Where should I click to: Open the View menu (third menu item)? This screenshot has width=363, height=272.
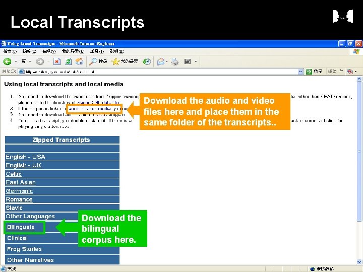[49, 51]
